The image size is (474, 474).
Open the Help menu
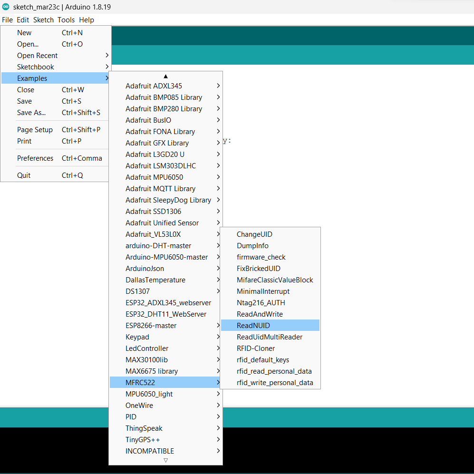[87, 20]
